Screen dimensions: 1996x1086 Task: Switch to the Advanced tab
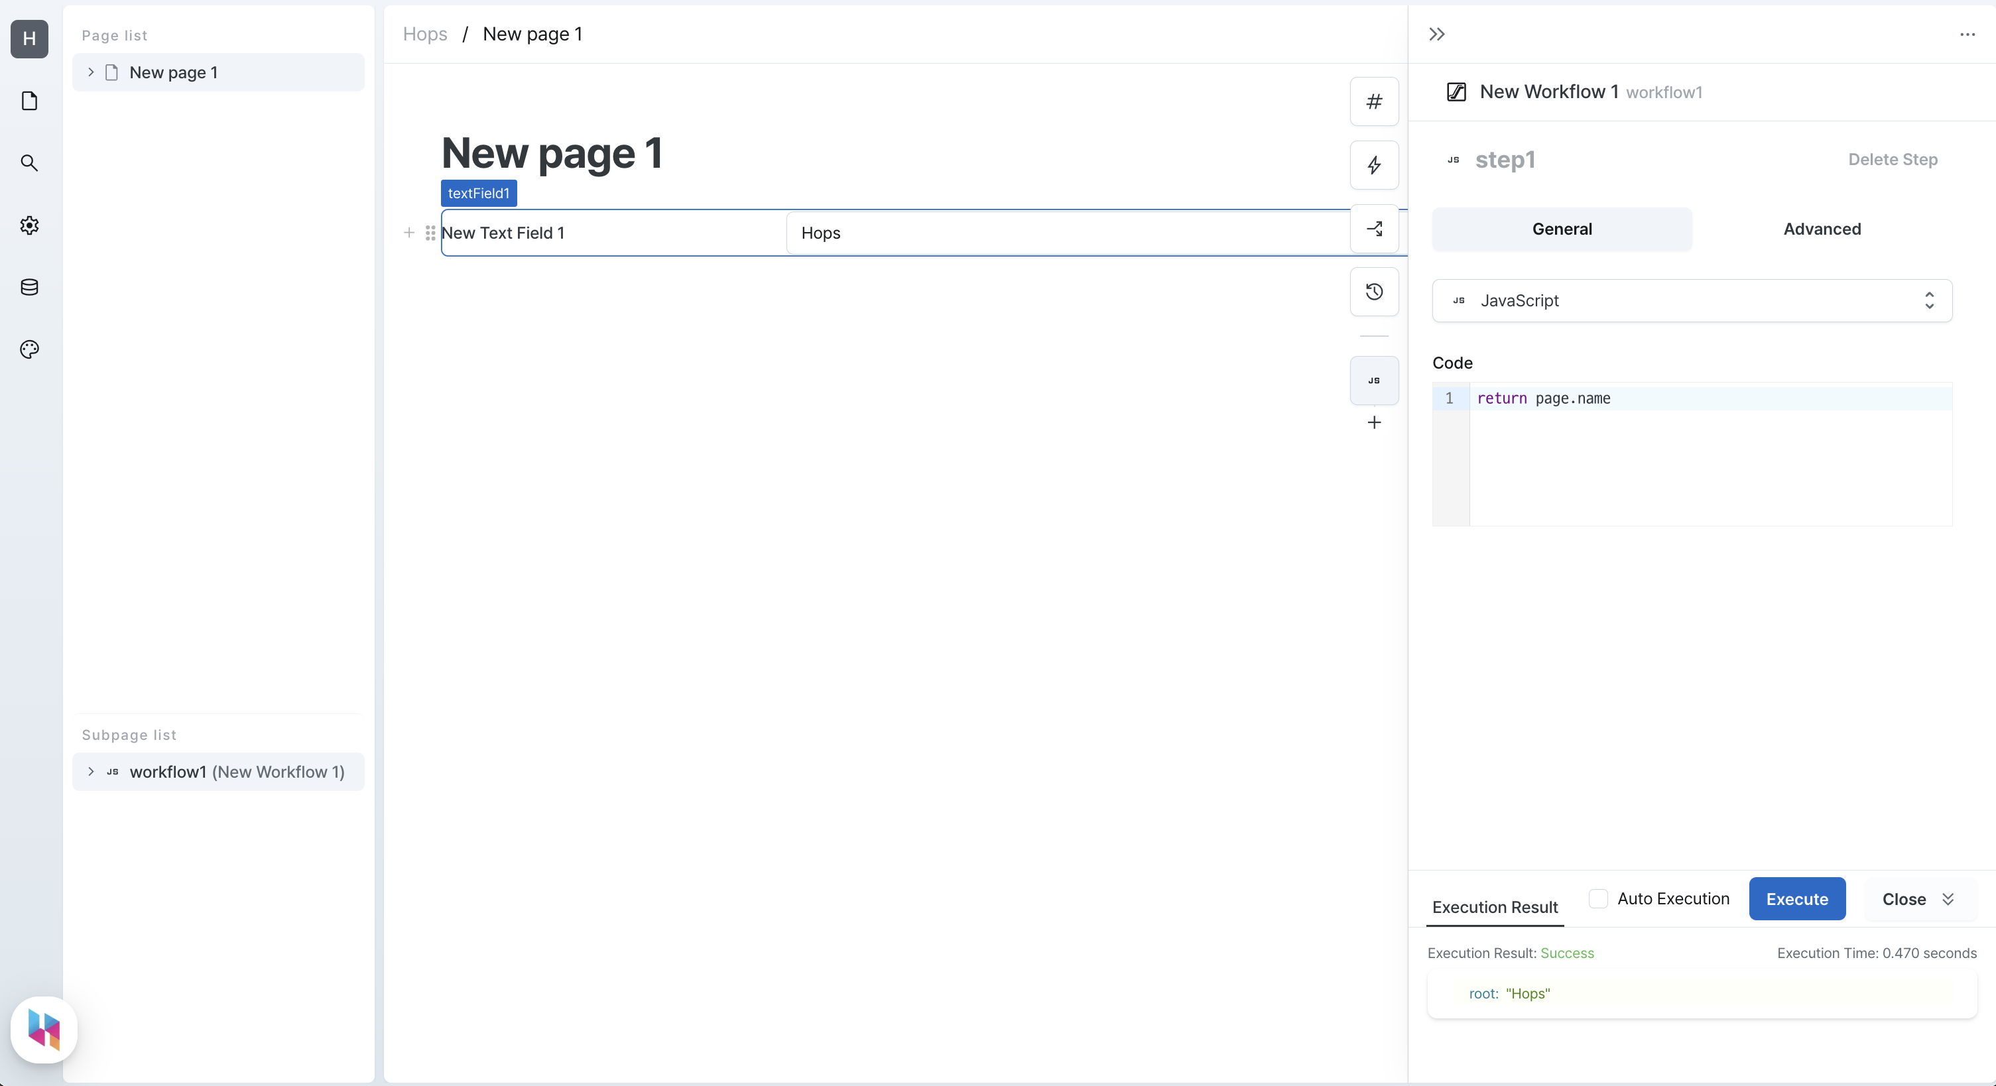pyautogui.click(x=1822, y=229)
